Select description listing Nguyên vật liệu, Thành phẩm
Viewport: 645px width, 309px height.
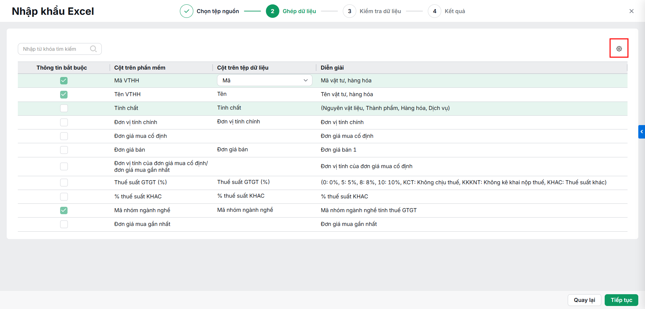[x=385, y=108]
